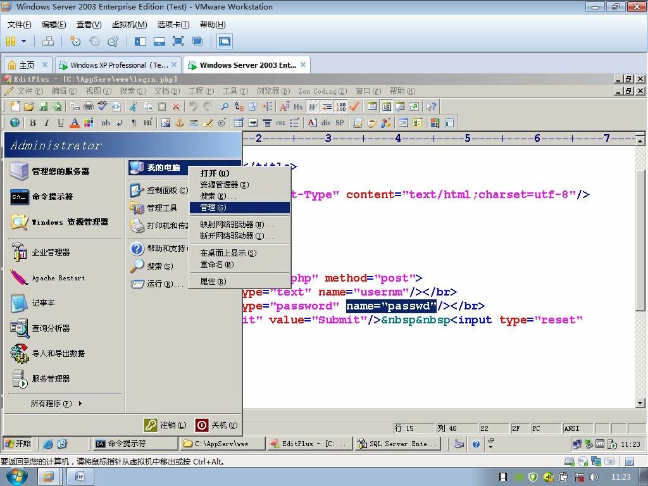The image size is (648, 486).
Task: Click the anchor icon in HTML toolbar
Action: click(x=180, y=123)
